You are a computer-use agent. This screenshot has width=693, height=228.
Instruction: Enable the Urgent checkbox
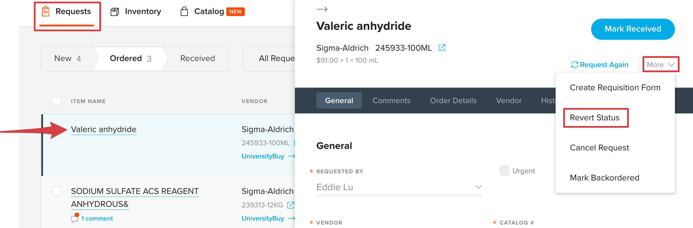pos(504,171)
